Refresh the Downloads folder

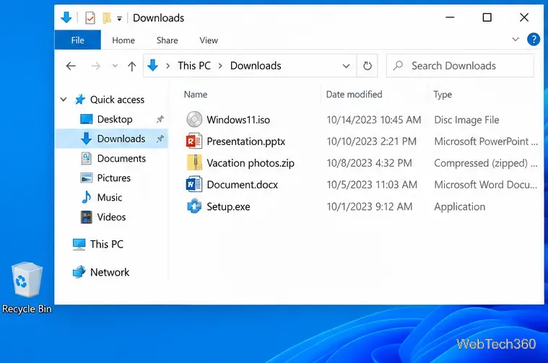tap(367, 66)
